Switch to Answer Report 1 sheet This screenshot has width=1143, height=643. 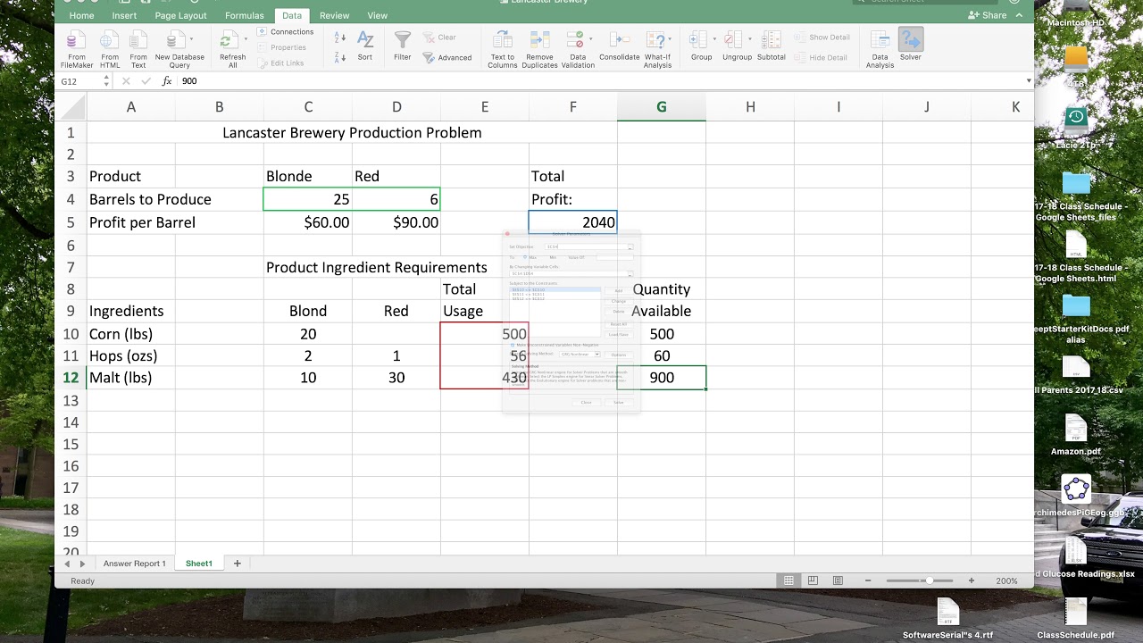pyautogui.click(x=134, y=564)
